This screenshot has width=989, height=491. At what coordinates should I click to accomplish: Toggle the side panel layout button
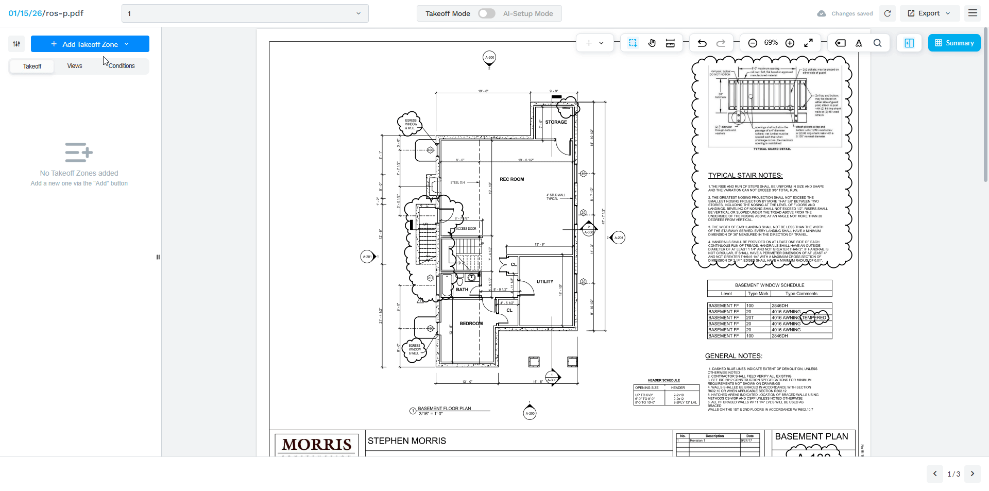click(x=909, y=43)
